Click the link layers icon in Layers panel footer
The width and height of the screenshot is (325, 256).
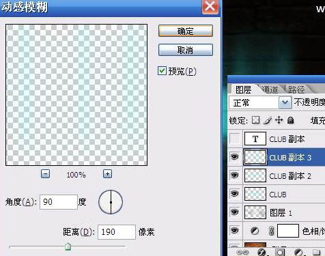point(242,252)
